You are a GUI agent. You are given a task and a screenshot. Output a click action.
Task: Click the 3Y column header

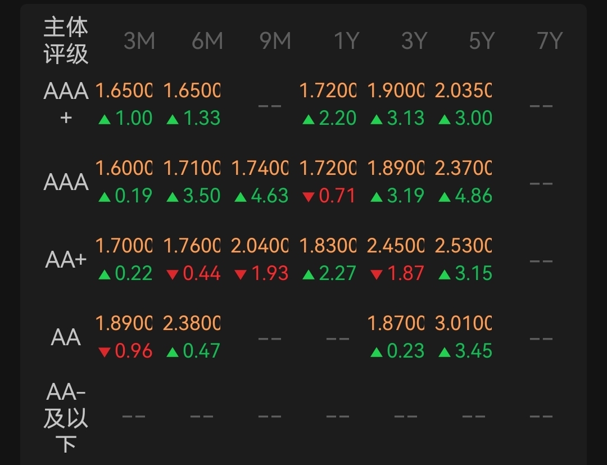tap(414, 41)
